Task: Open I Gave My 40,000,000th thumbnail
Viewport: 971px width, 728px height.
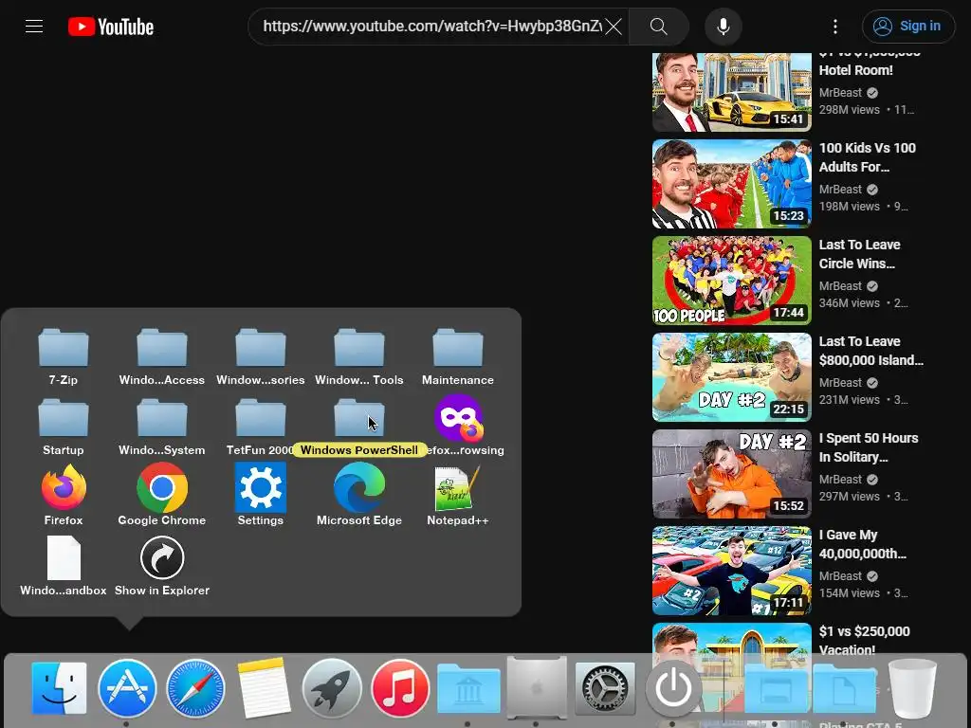Action: (x=731, y=571)
